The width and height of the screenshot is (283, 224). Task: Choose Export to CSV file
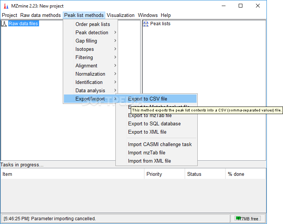[156, 99]
